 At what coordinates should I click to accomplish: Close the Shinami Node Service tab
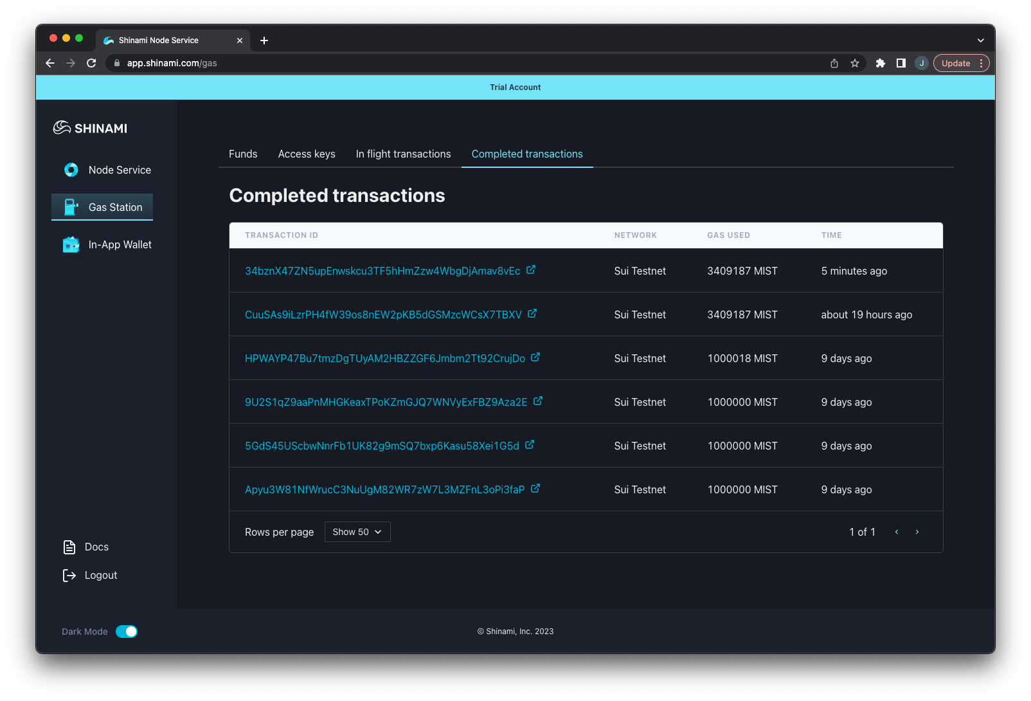pos(240,41)
